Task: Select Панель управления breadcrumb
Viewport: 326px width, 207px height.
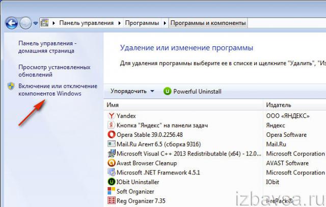Action: tap(86, 23)
